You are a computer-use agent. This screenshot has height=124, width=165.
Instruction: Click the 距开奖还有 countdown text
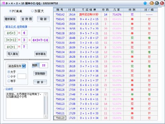pyautogui.click(x=89, y=15)
